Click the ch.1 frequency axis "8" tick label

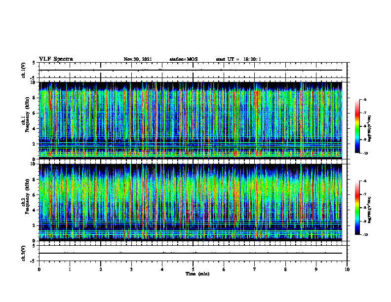point(34,98)
